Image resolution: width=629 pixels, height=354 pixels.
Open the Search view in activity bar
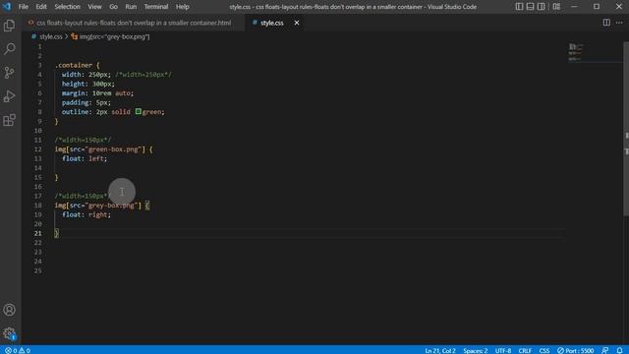click(x=9, y=49)
